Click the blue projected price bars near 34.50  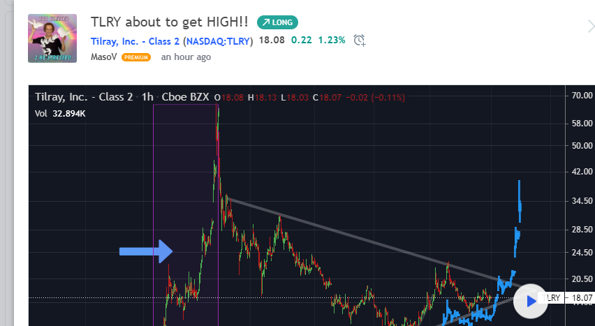[520, 201]
